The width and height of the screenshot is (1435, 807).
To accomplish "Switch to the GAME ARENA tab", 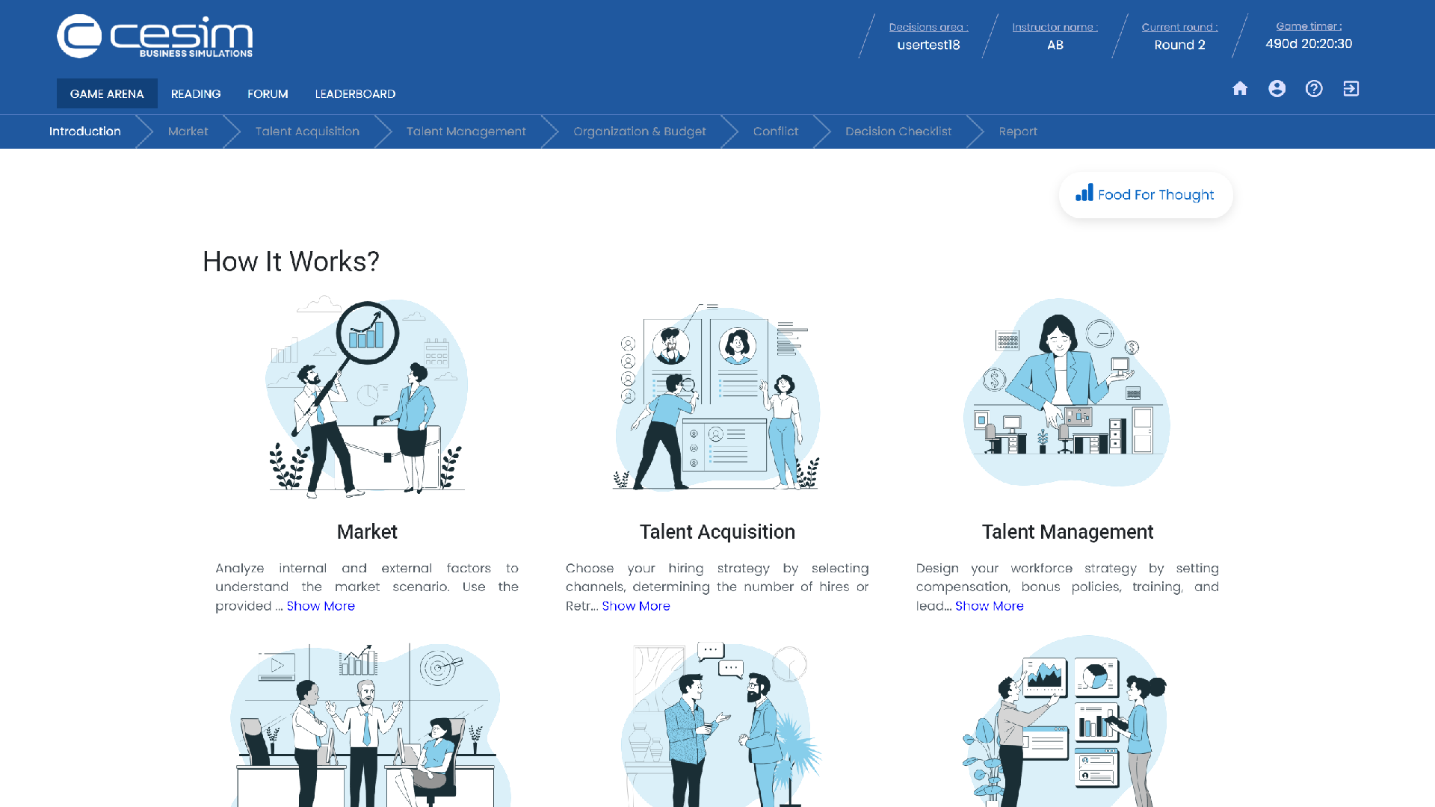I will 107,93.
